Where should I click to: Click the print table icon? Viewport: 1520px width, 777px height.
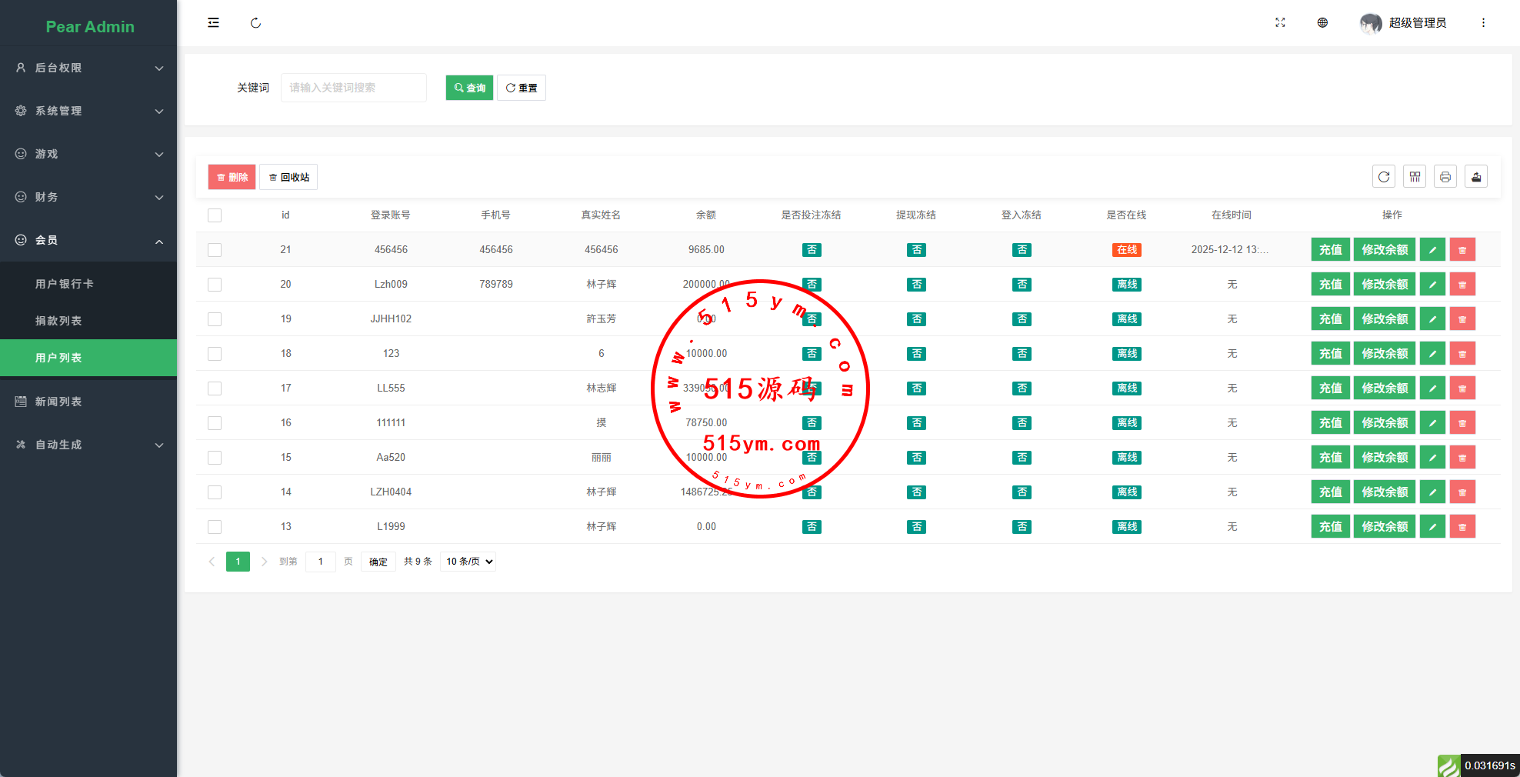[1445, 177]
